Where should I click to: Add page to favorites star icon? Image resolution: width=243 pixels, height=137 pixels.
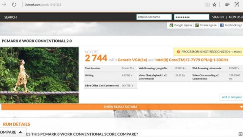point(214,5)
